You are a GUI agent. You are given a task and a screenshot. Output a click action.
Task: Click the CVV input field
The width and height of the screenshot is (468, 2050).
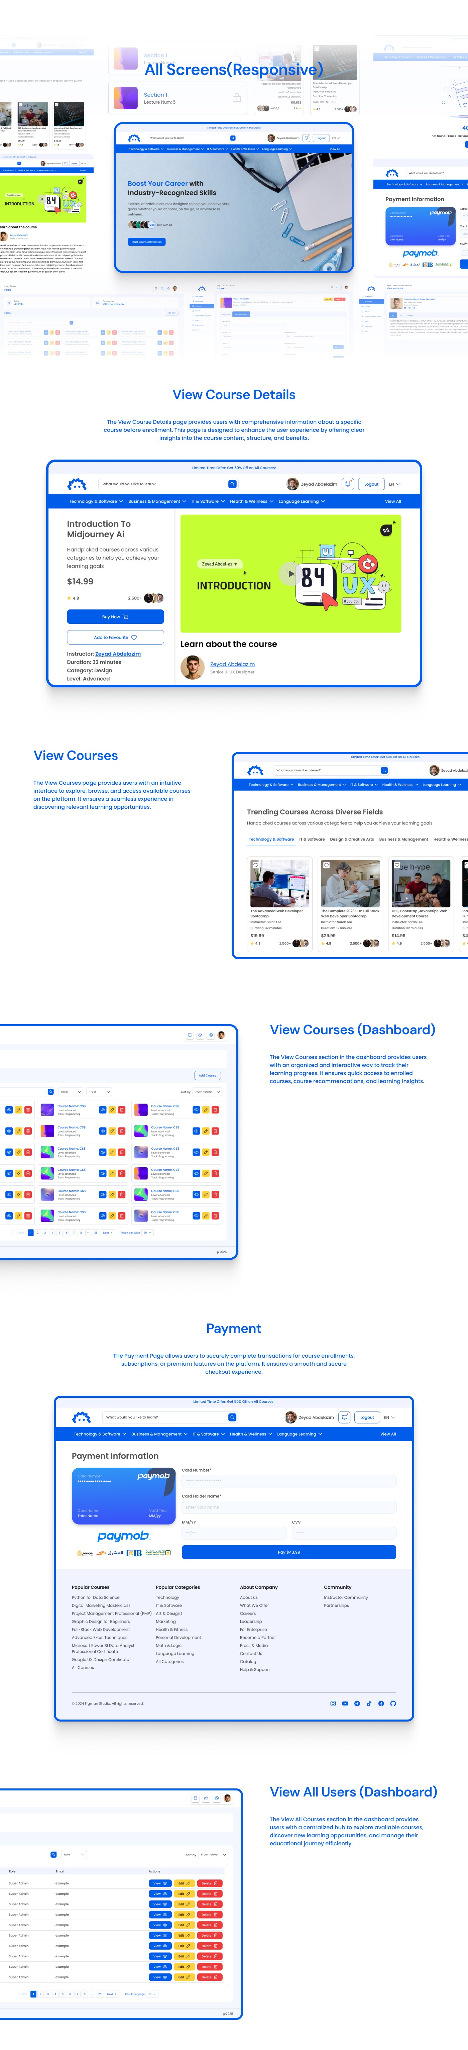click(x=344, y=1533)
